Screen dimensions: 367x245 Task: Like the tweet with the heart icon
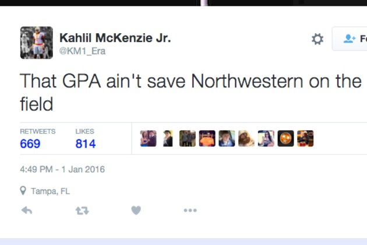[x=136, y=211]
